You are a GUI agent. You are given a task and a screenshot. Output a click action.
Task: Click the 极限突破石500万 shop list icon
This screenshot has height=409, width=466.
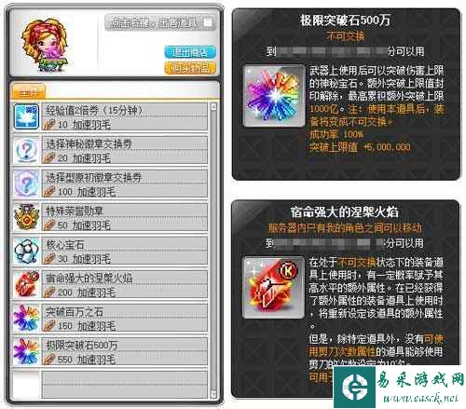[x=26, y=351]
